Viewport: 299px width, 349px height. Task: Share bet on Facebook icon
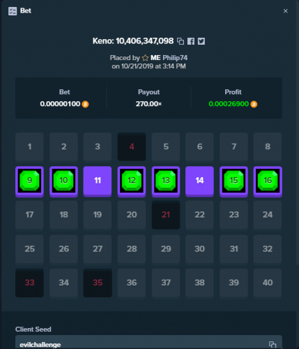coord(191,41)
